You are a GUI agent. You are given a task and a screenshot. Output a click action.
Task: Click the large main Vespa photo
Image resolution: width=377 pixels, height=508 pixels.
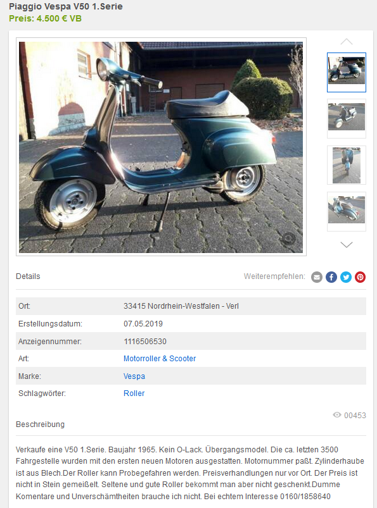tap(161, 147)
